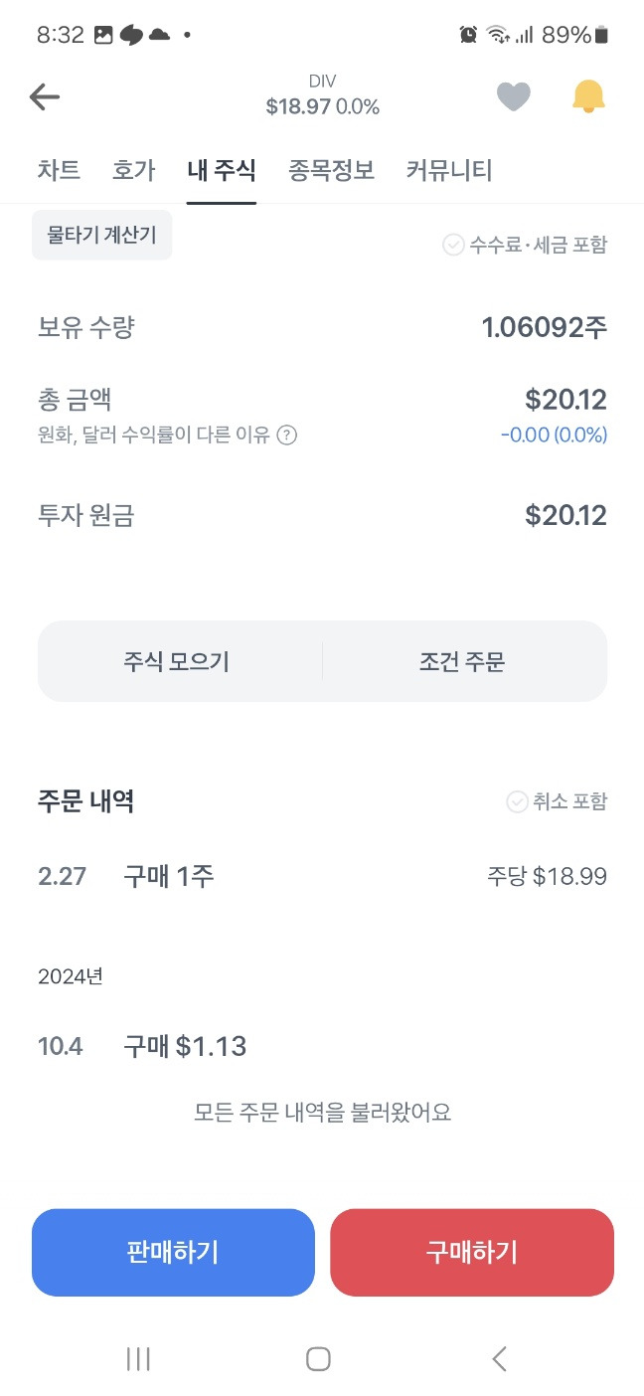The width and height of the screenshot is (644, 1396).
Task: Open the 2.27 구매 1주 order entry
Action: (322, 876)
